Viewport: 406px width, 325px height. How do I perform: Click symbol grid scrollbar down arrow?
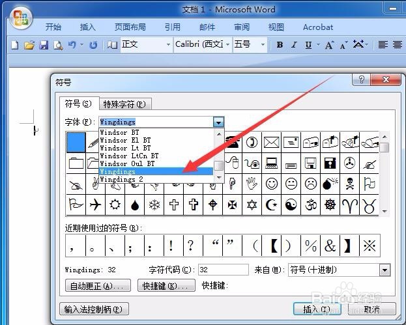(384, 212)
